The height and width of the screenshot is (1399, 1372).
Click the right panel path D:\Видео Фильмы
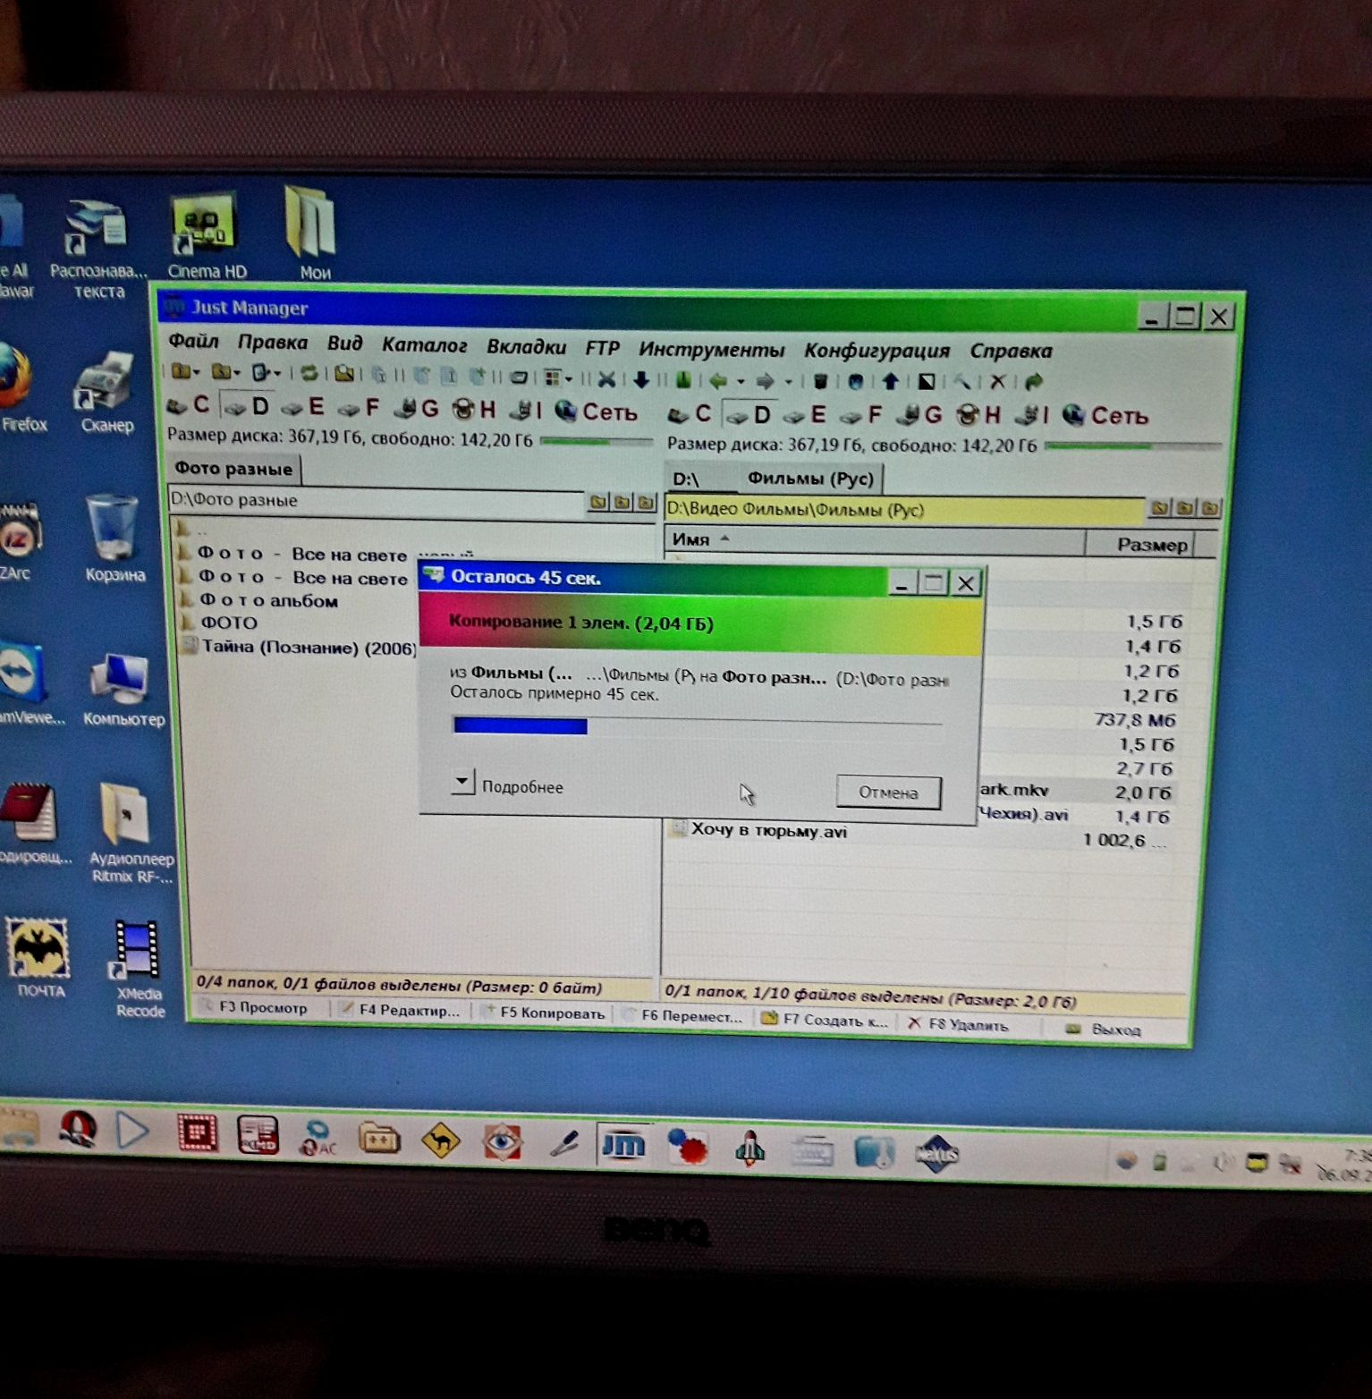[x=903, y=510]
